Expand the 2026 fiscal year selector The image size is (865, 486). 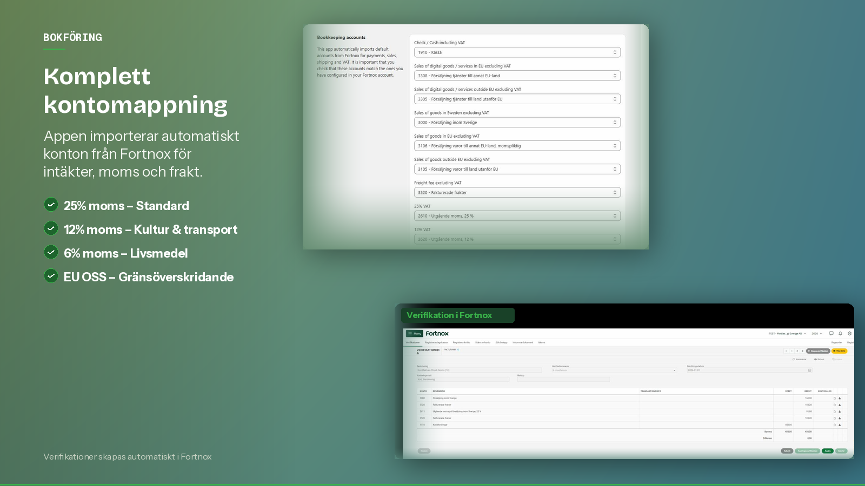click(817, 334)
